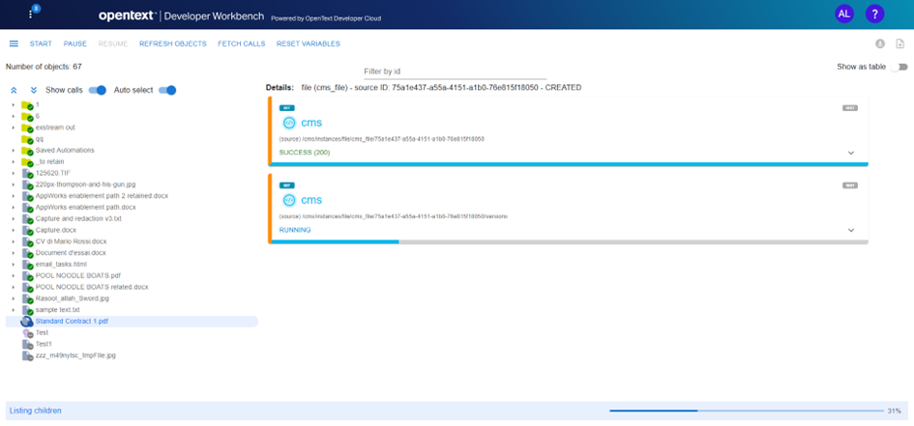Expand the exstream out folder arrow
This screenshot has height=426, width=914.
pyautogui.click(x=13, y=128)
